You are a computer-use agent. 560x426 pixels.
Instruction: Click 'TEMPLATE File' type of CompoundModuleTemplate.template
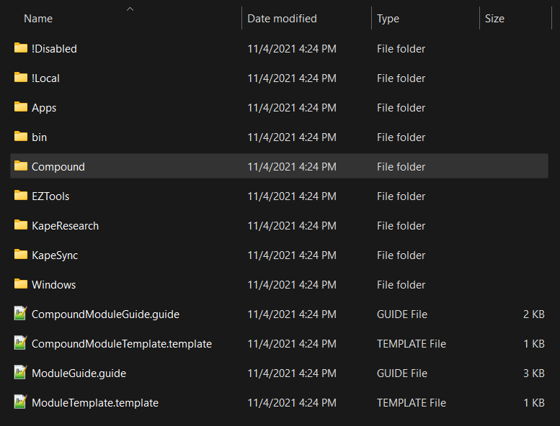[412, 344]
